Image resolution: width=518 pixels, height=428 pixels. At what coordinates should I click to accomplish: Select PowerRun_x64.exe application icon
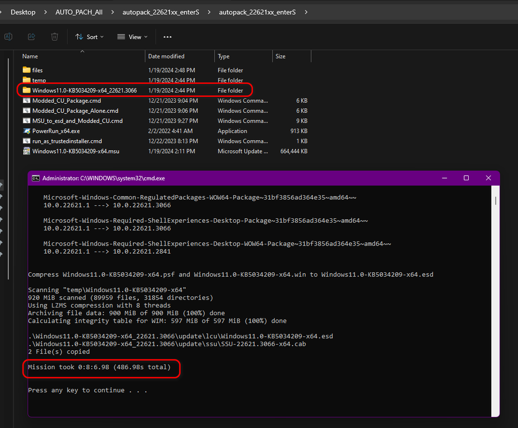point(27,131)
